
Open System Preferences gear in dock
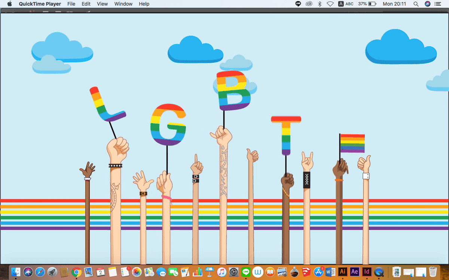[x=233, y=272]
